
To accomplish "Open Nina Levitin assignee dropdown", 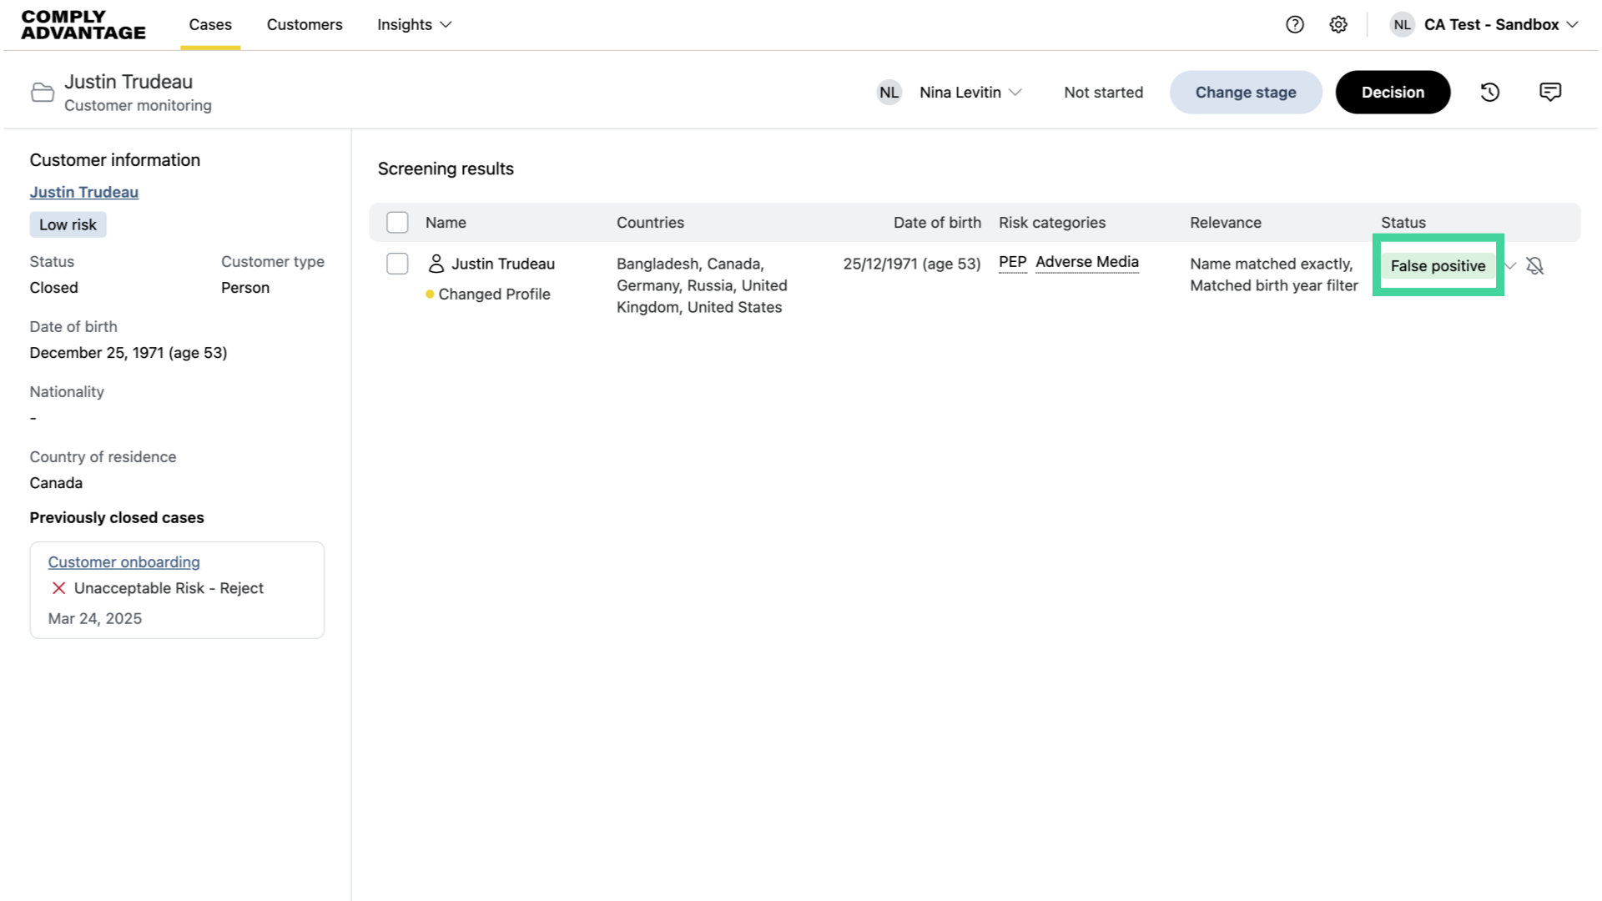I will (x=970, y=93).
